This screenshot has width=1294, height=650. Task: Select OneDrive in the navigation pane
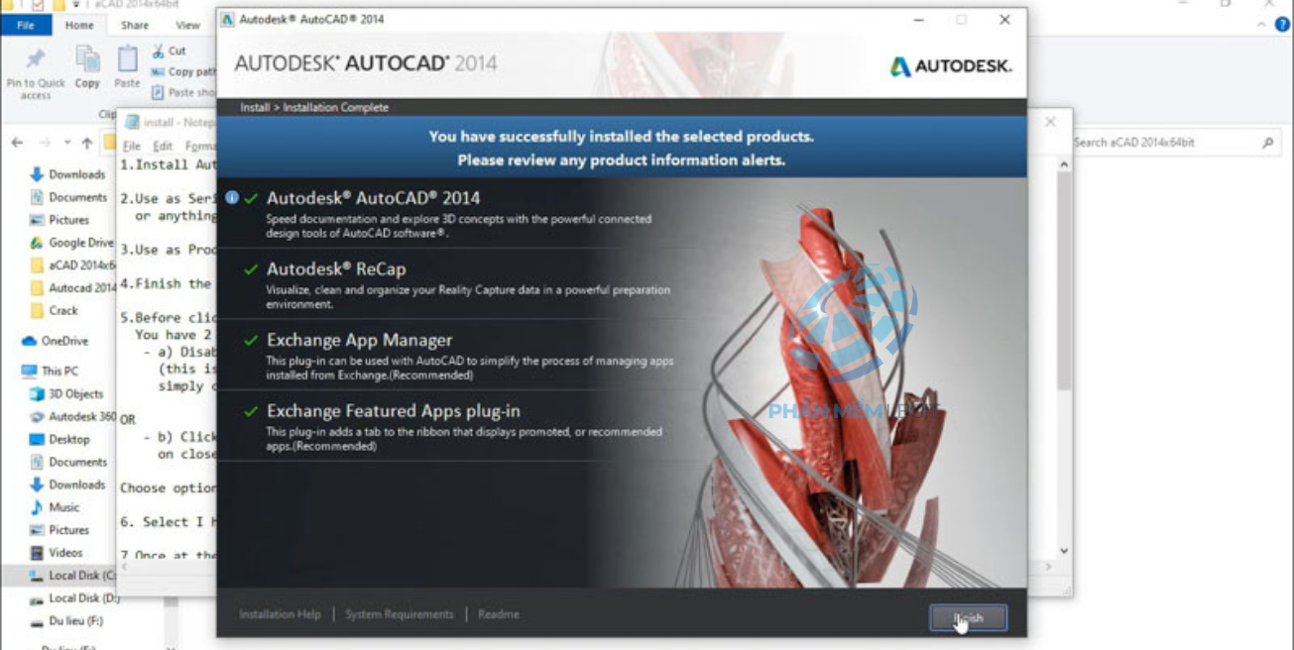point(56,341)
